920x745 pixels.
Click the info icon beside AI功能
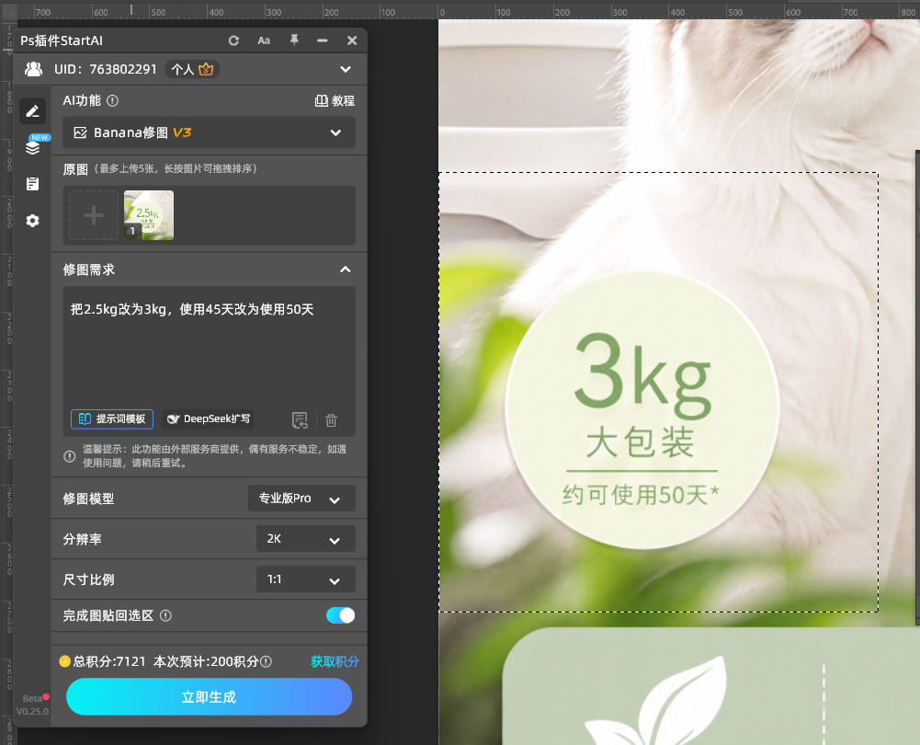[113, 101]
